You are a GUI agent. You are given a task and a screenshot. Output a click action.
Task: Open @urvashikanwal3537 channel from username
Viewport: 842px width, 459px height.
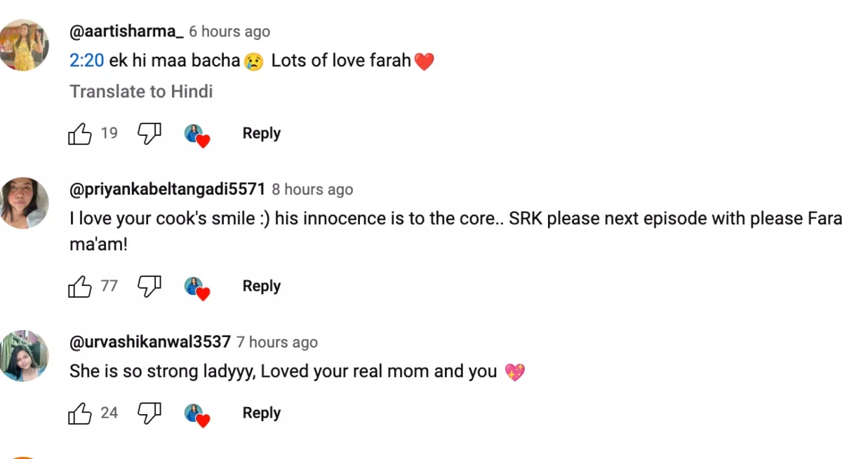pos(149,342)
